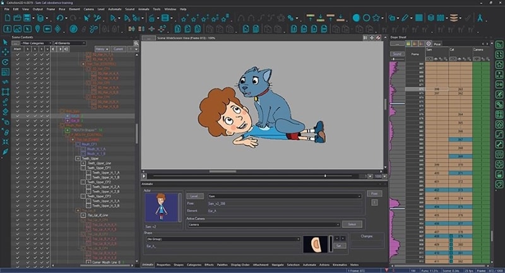Click the Sound button in Dope Sheet
The width and height of the screenshot is (505, 273).
tap(397, 54)
